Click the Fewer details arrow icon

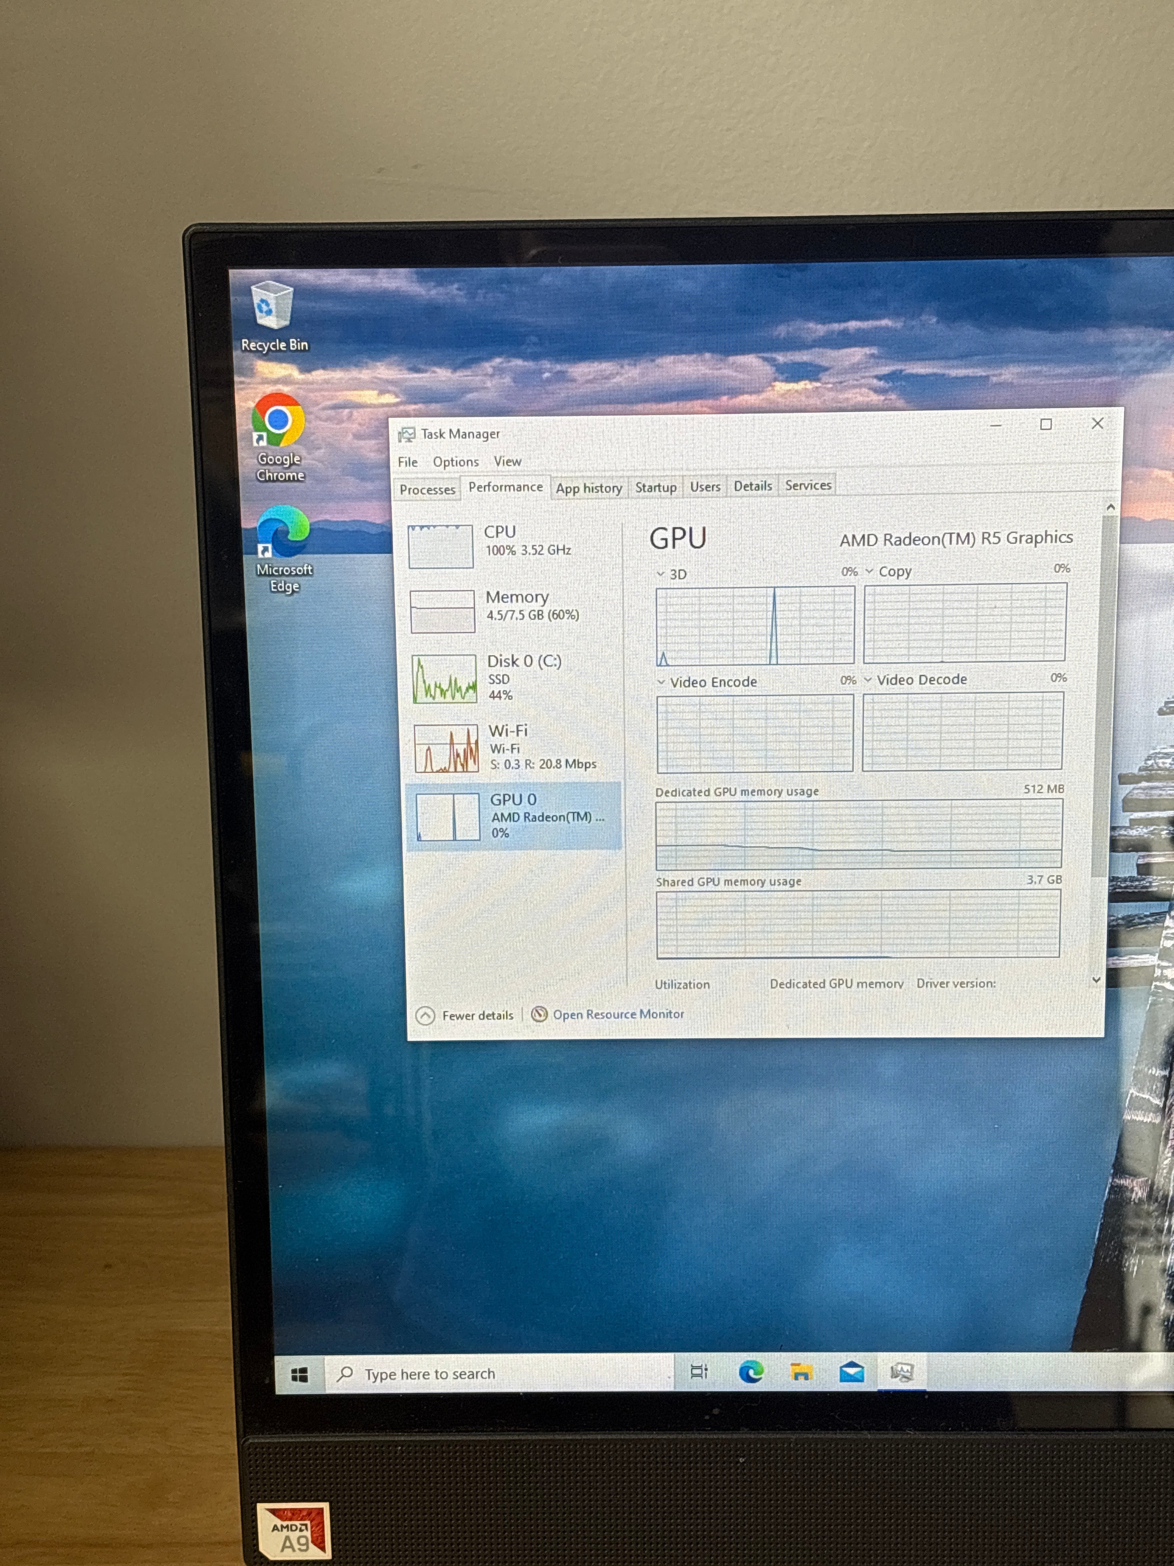coord(425,1016)
